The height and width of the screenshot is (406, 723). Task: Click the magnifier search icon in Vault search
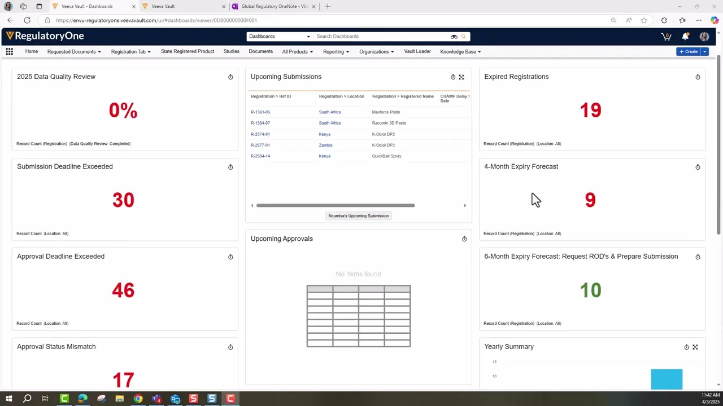pyautogui.click(x=464, y=37)
